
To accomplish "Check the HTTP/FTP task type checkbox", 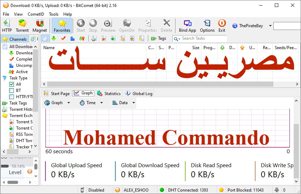I will [12, 97].
